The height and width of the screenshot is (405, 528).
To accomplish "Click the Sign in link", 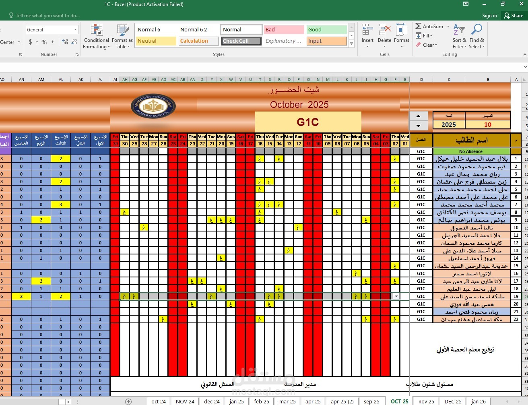I will point(489,16).
